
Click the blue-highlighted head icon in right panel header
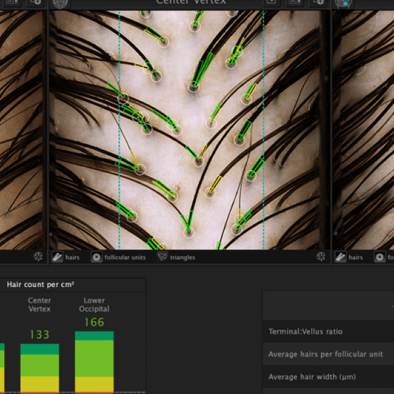(x=343, y=3)
